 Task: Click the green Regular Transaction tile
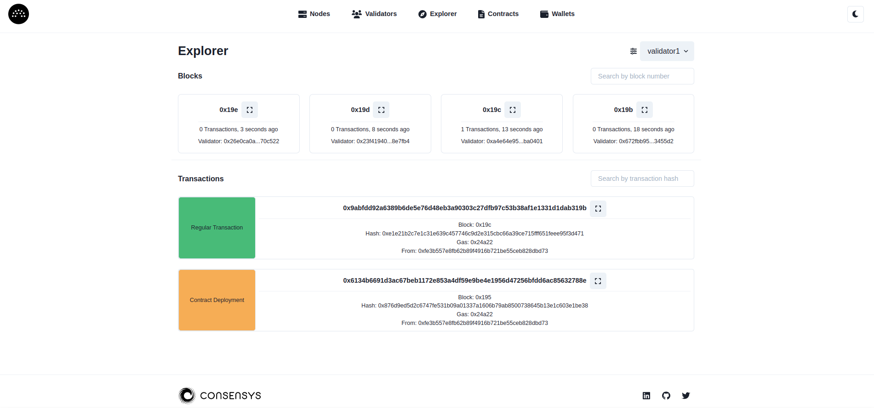(217, 228)
